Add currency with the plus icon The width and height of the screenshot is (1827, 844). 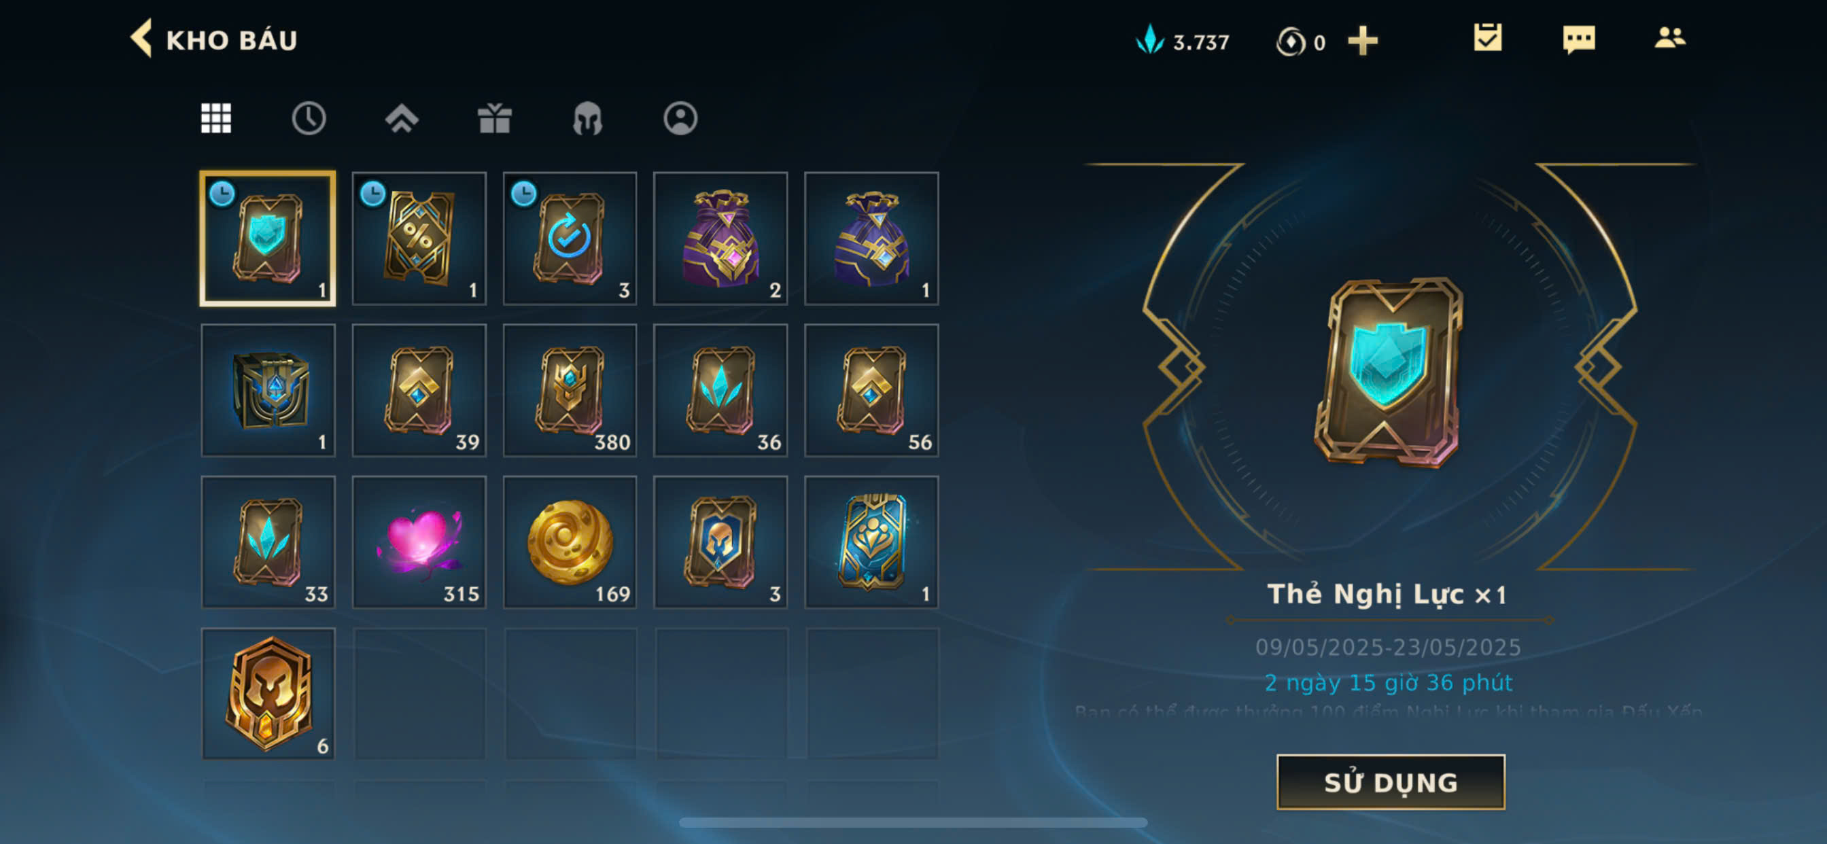(x=1363, y=41)
